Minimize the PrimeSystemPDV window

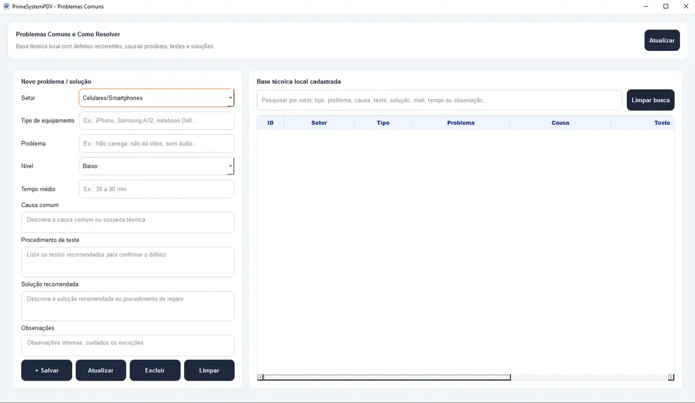click(646, 6)
